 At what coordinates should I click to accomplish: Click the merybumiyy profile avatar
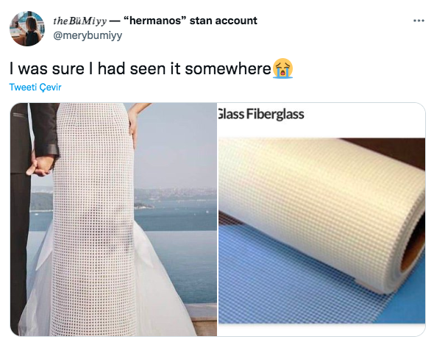[26, 29]
